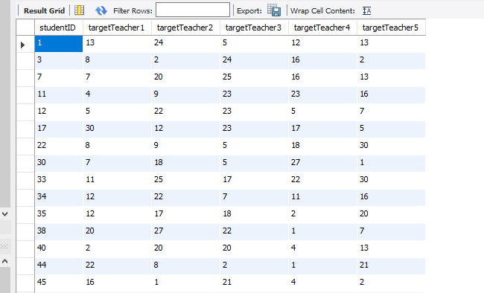This screenshot has height=293, width=484.
Task: Click the targetTeacher1 column header
Action: click(118, 28)
